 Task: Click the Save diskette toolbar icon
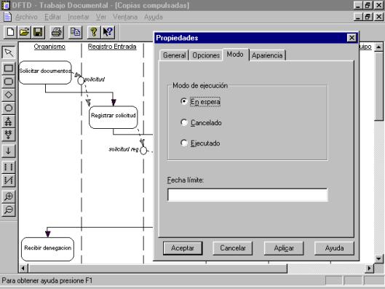tap(38, 32)
